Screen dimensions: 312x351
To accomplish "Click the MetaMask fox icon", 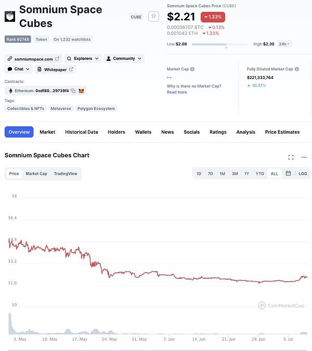I will click(81, 90).
